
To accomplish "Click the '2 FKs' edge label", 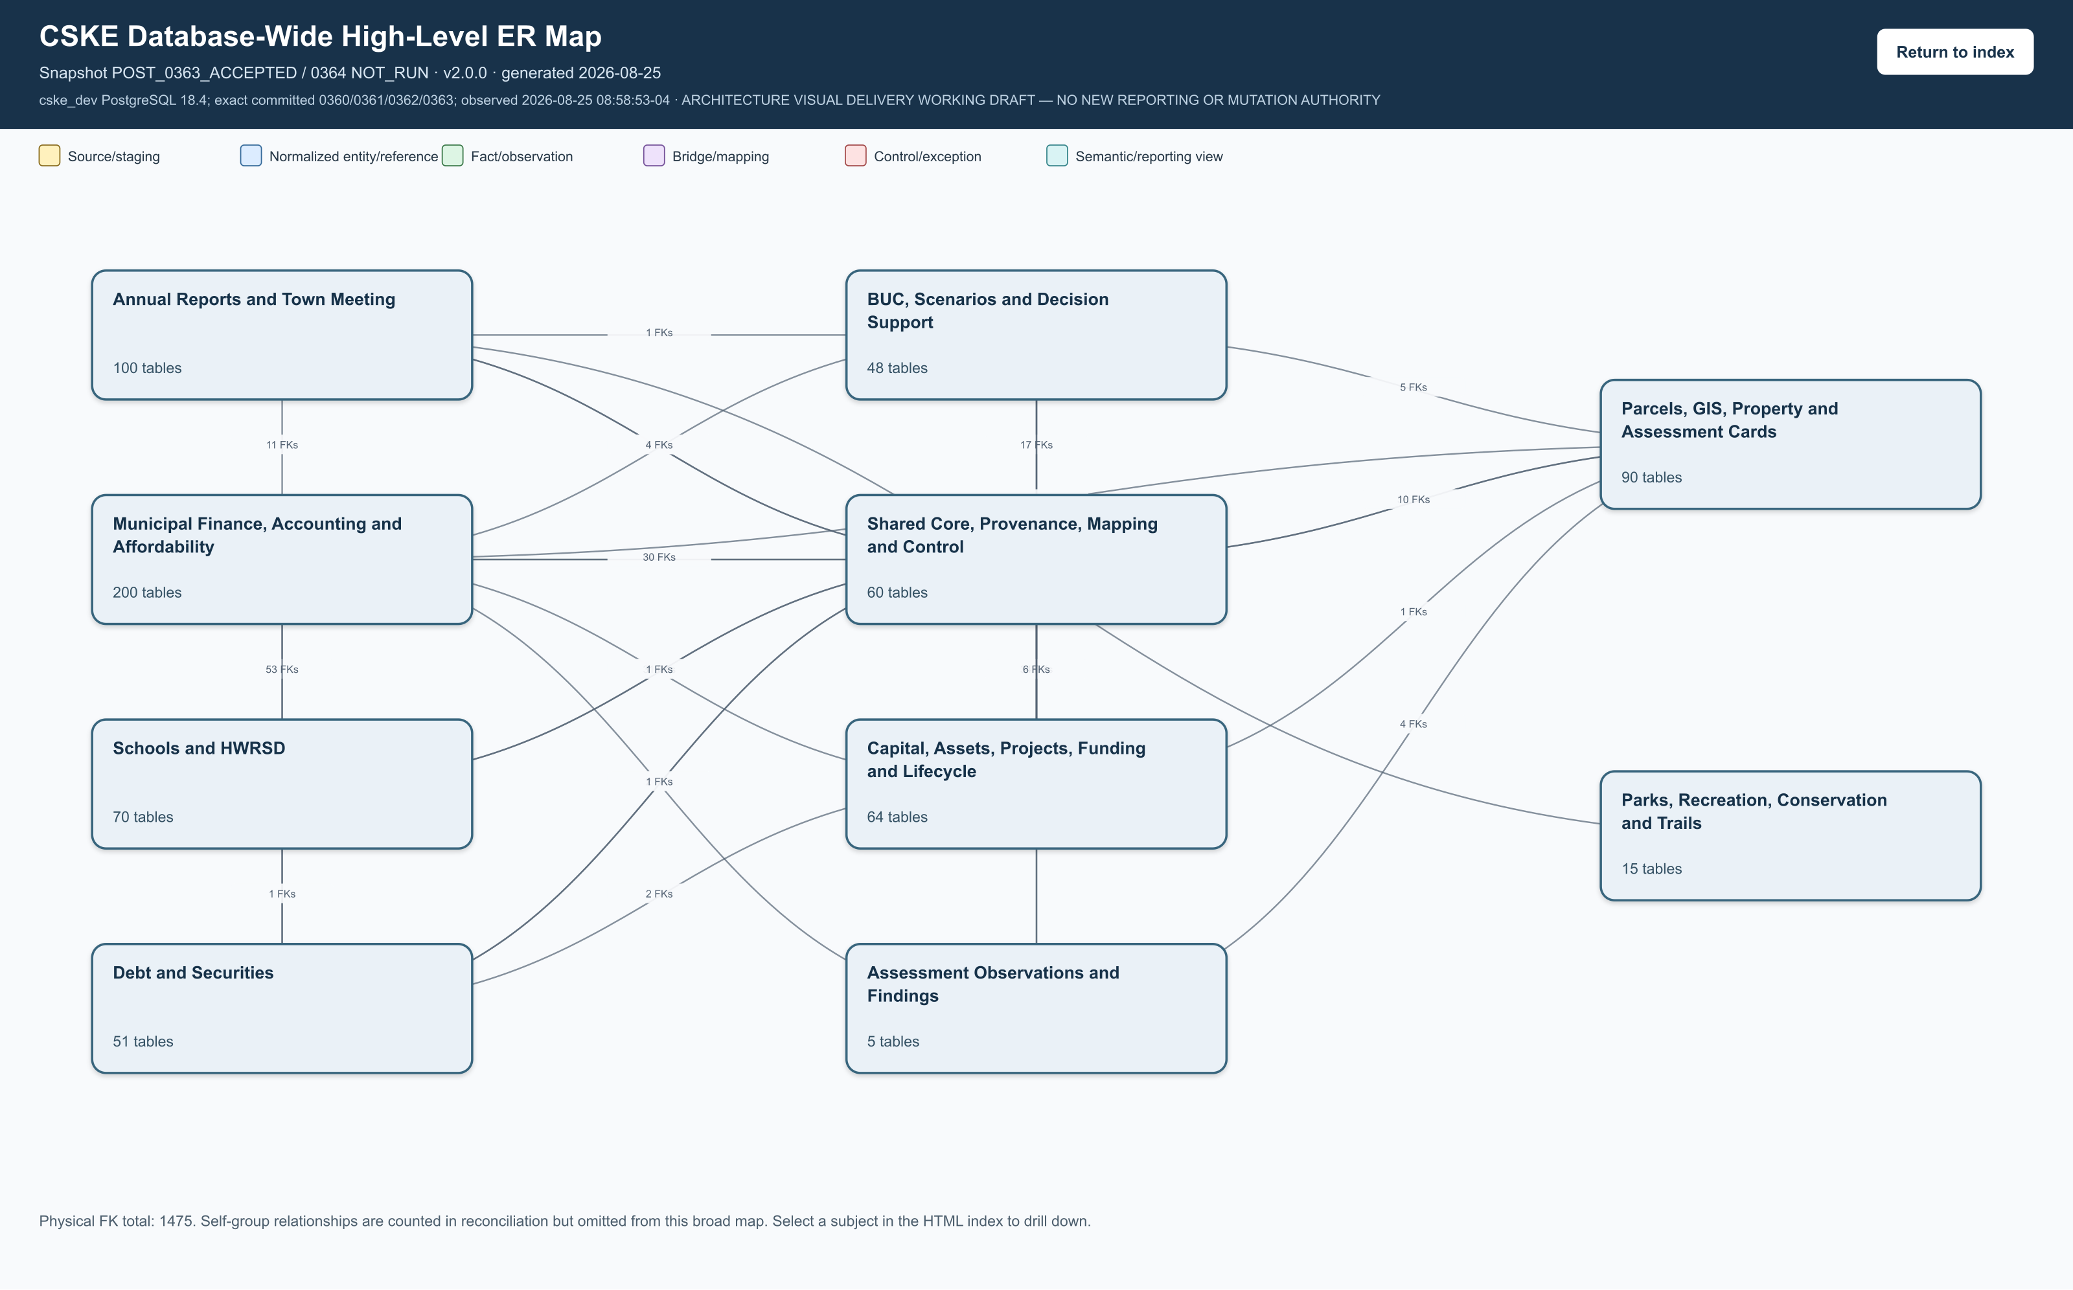I will click(659, 894).
